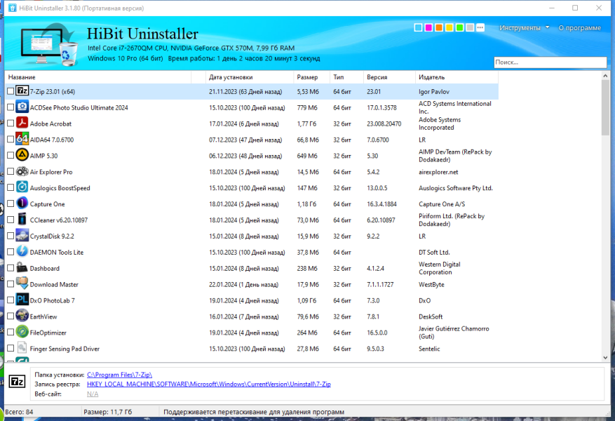This screenshot has height=421, width=615.
Task: Click version 16.3.4.1884 of Capture One
Action: (381, 204)
